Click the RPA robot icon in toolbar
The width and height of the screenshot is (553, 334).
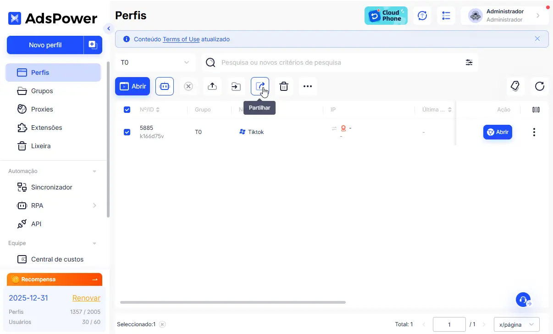pos(165,86)
